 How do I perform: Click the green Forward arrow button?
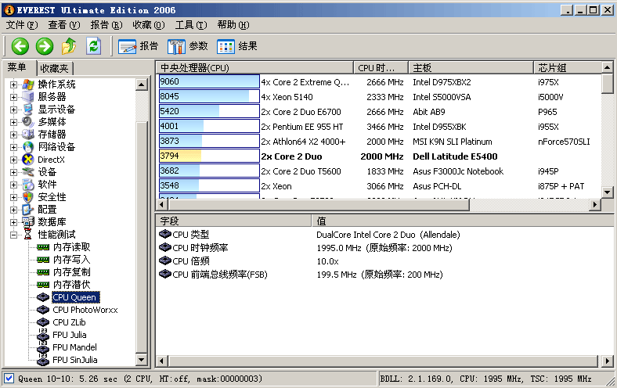[45, 46]
